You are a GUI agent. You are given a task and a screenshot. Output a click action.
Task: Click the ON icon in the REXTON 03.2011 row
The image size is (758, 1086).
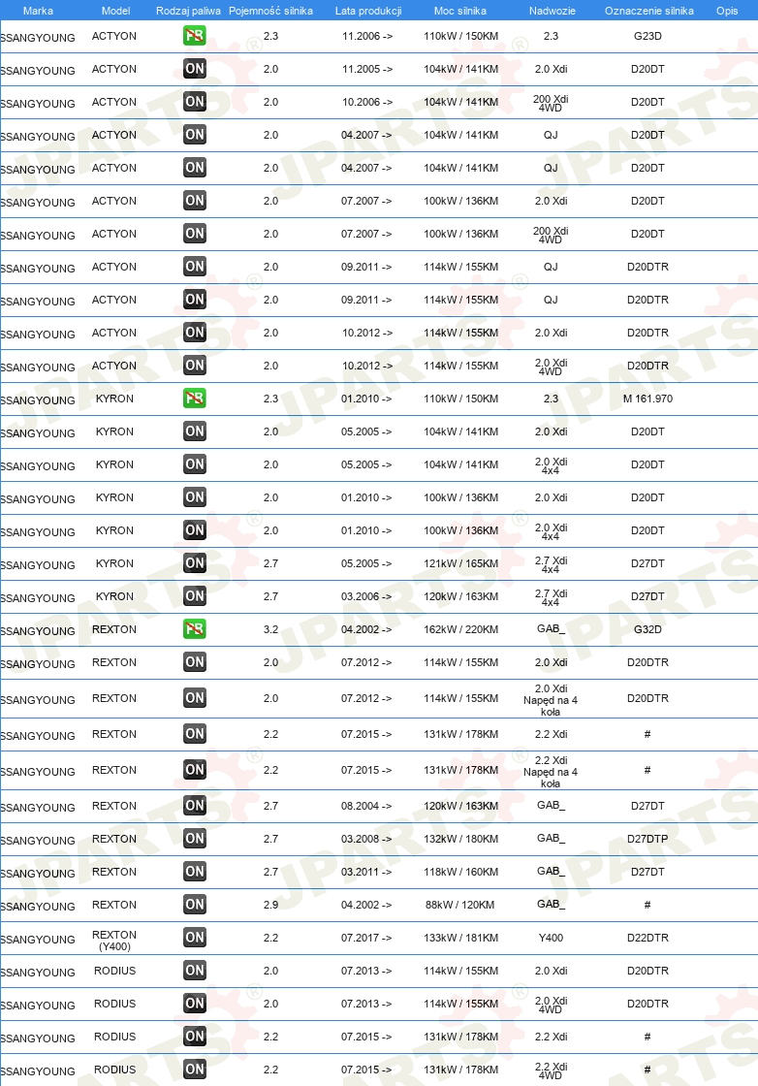click(x=195, y=872)
